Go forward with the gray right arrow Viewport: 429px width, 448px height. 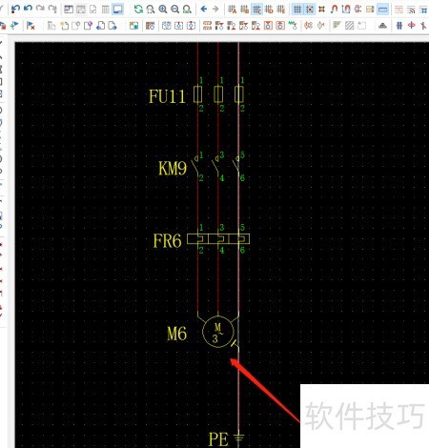click(215, 9)
